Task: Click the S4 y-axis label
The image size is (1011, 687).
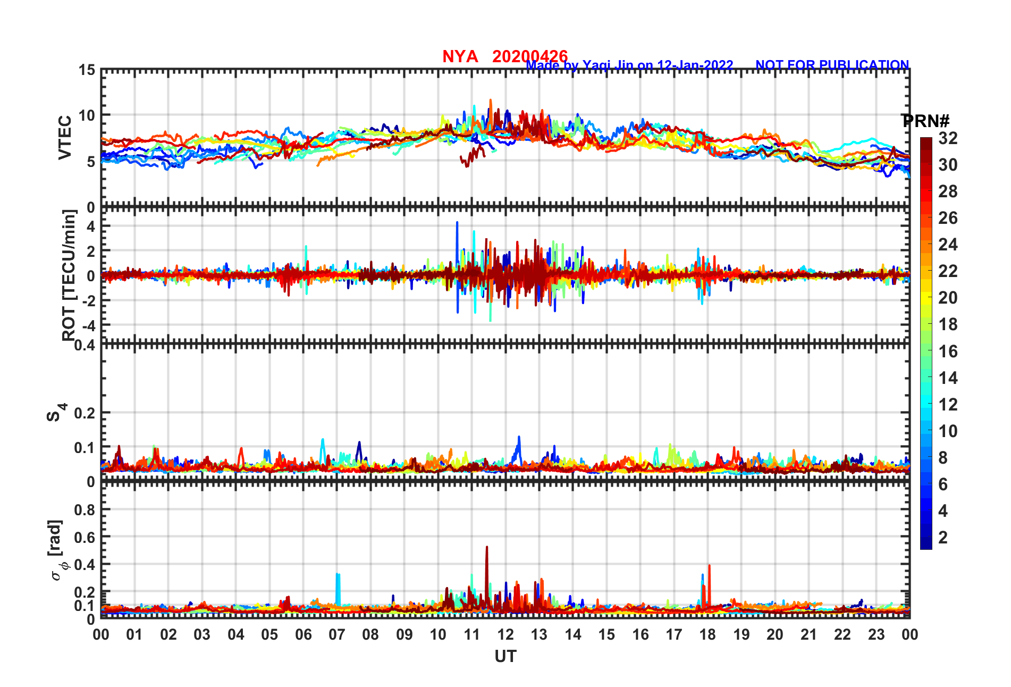Action: 56,412
